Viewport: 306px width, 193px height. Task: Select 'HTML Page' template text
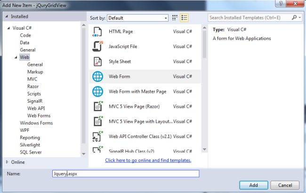coord(121,32)
